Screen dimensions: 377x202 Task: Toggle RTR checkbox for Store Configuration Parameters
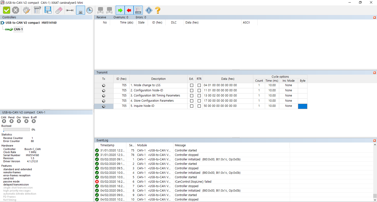point(199,101)
